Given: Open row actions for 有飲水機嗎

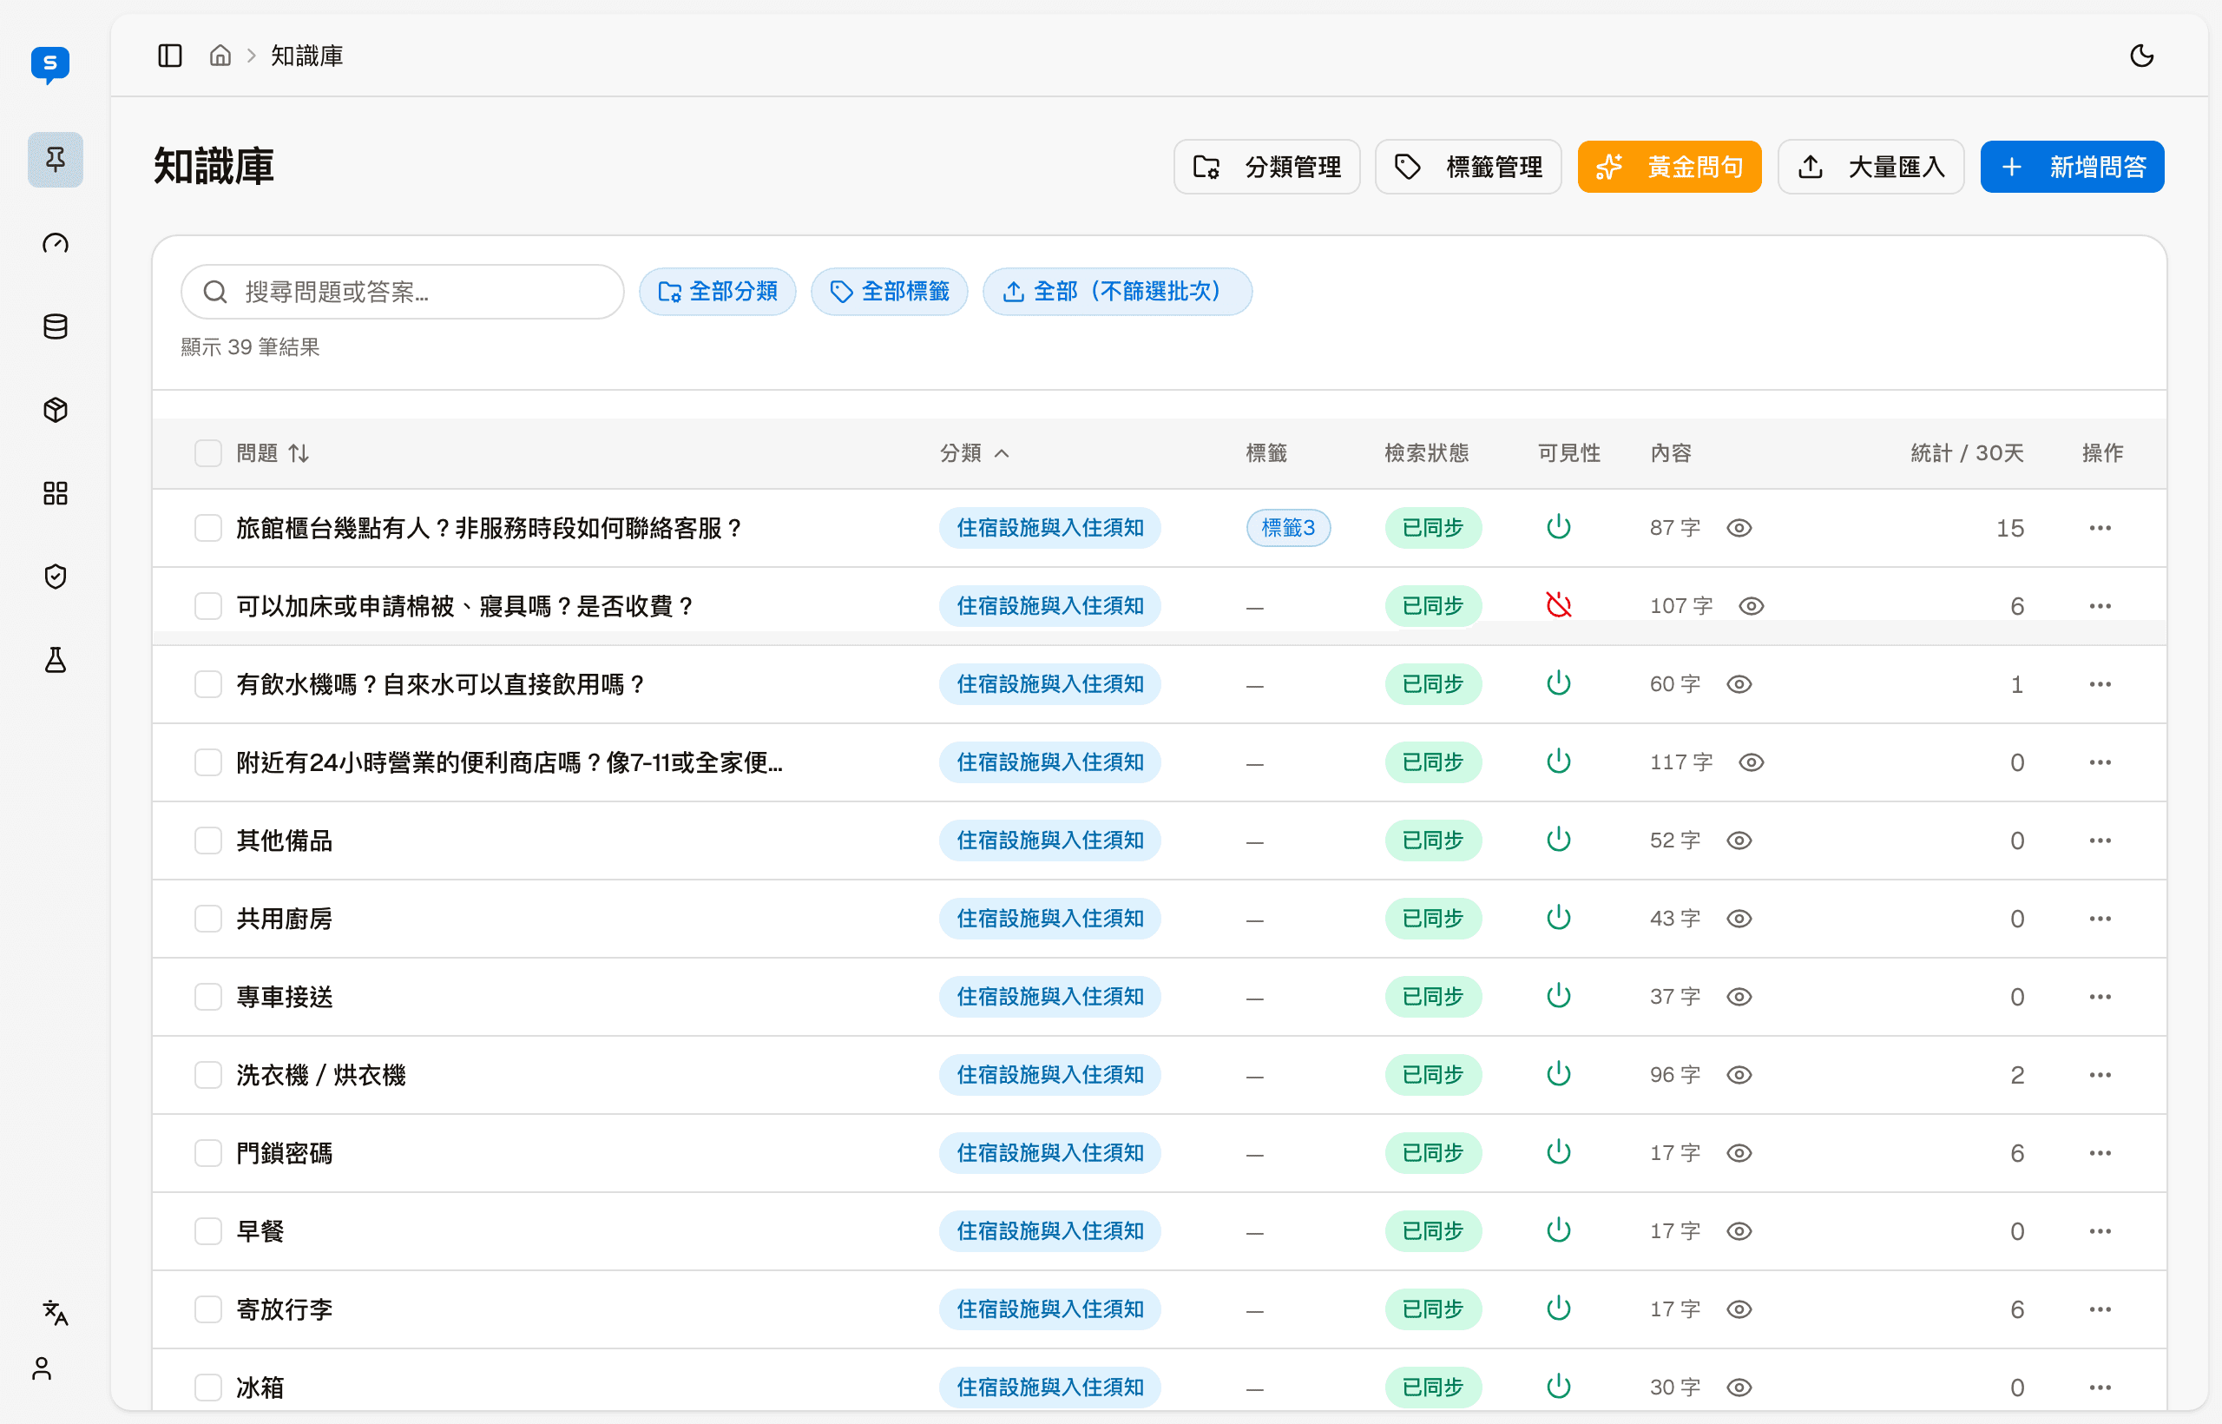Looking at the screenshot, I should [x=2100, y=684].
